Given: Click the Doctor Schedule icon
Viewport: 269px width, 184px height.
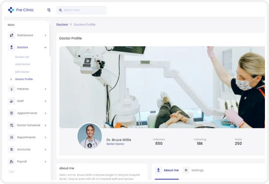Looking at the screenshot, I should click(x=11, y=125).
